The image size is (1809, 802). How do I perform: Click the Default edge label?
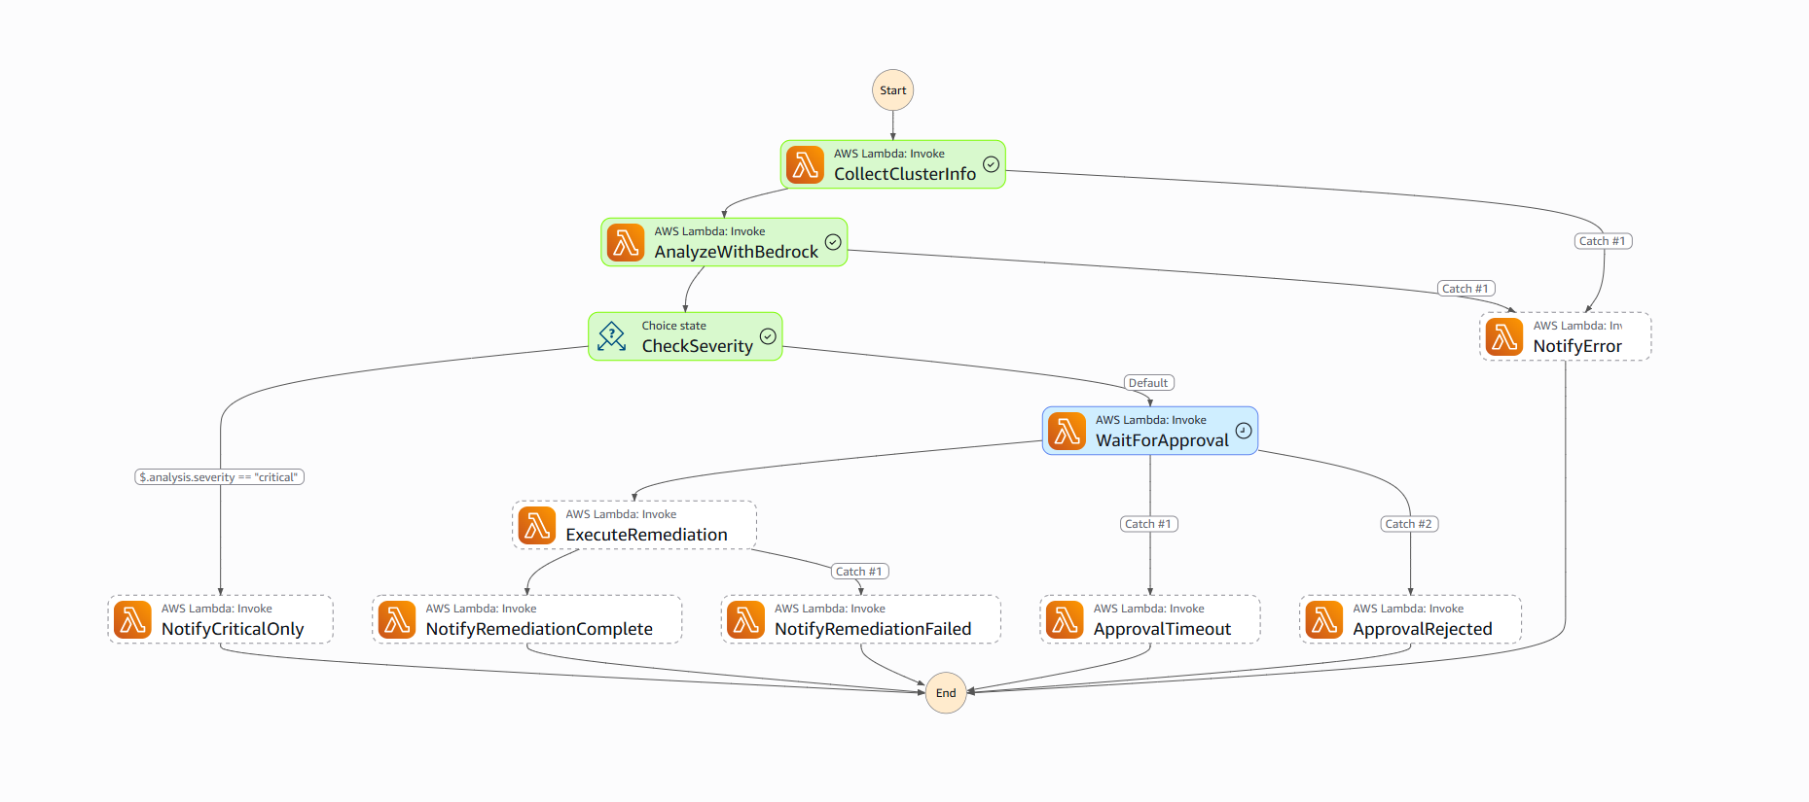coord(1148,383)
